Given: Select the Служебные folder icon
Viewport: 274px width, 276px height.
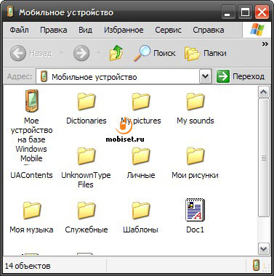Looking at the screenshot, I should coord(86,211).
